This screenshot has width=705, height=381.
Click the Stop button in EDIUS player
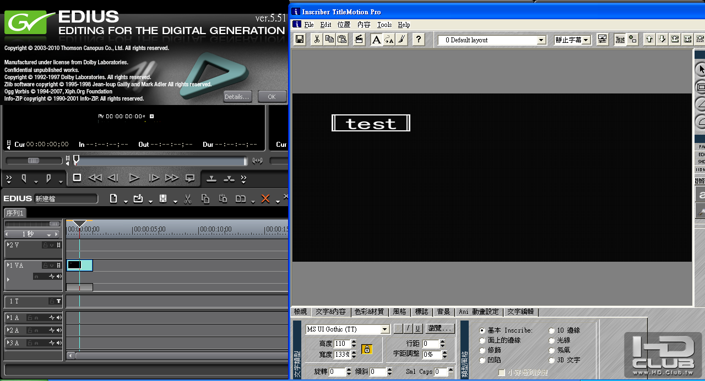tap(77, 178)
